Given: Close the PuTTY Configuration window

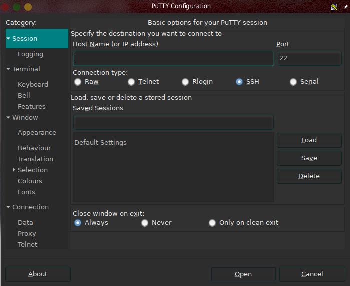Looking at the screenshot, I should (4, 7).
